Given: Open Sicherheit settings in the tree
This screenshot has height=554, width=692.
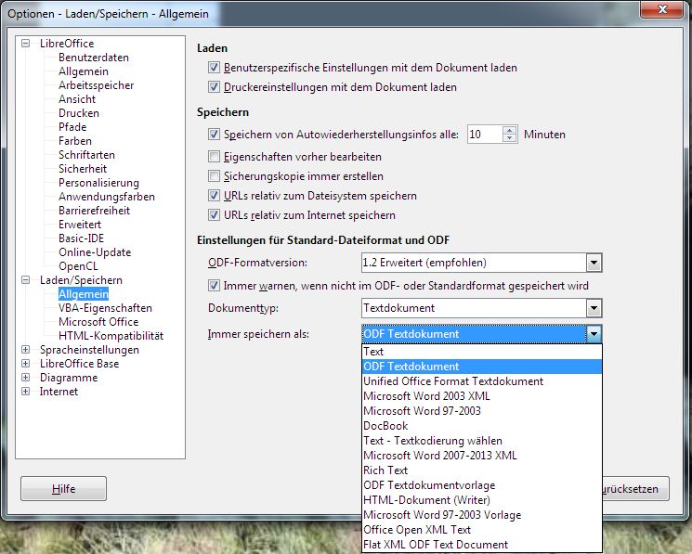Looking at the screenshot, I should [83, 169].
